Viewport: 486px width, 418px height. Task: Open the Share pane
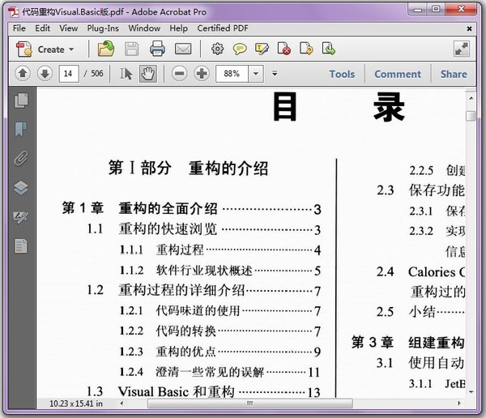pos(454,74)
